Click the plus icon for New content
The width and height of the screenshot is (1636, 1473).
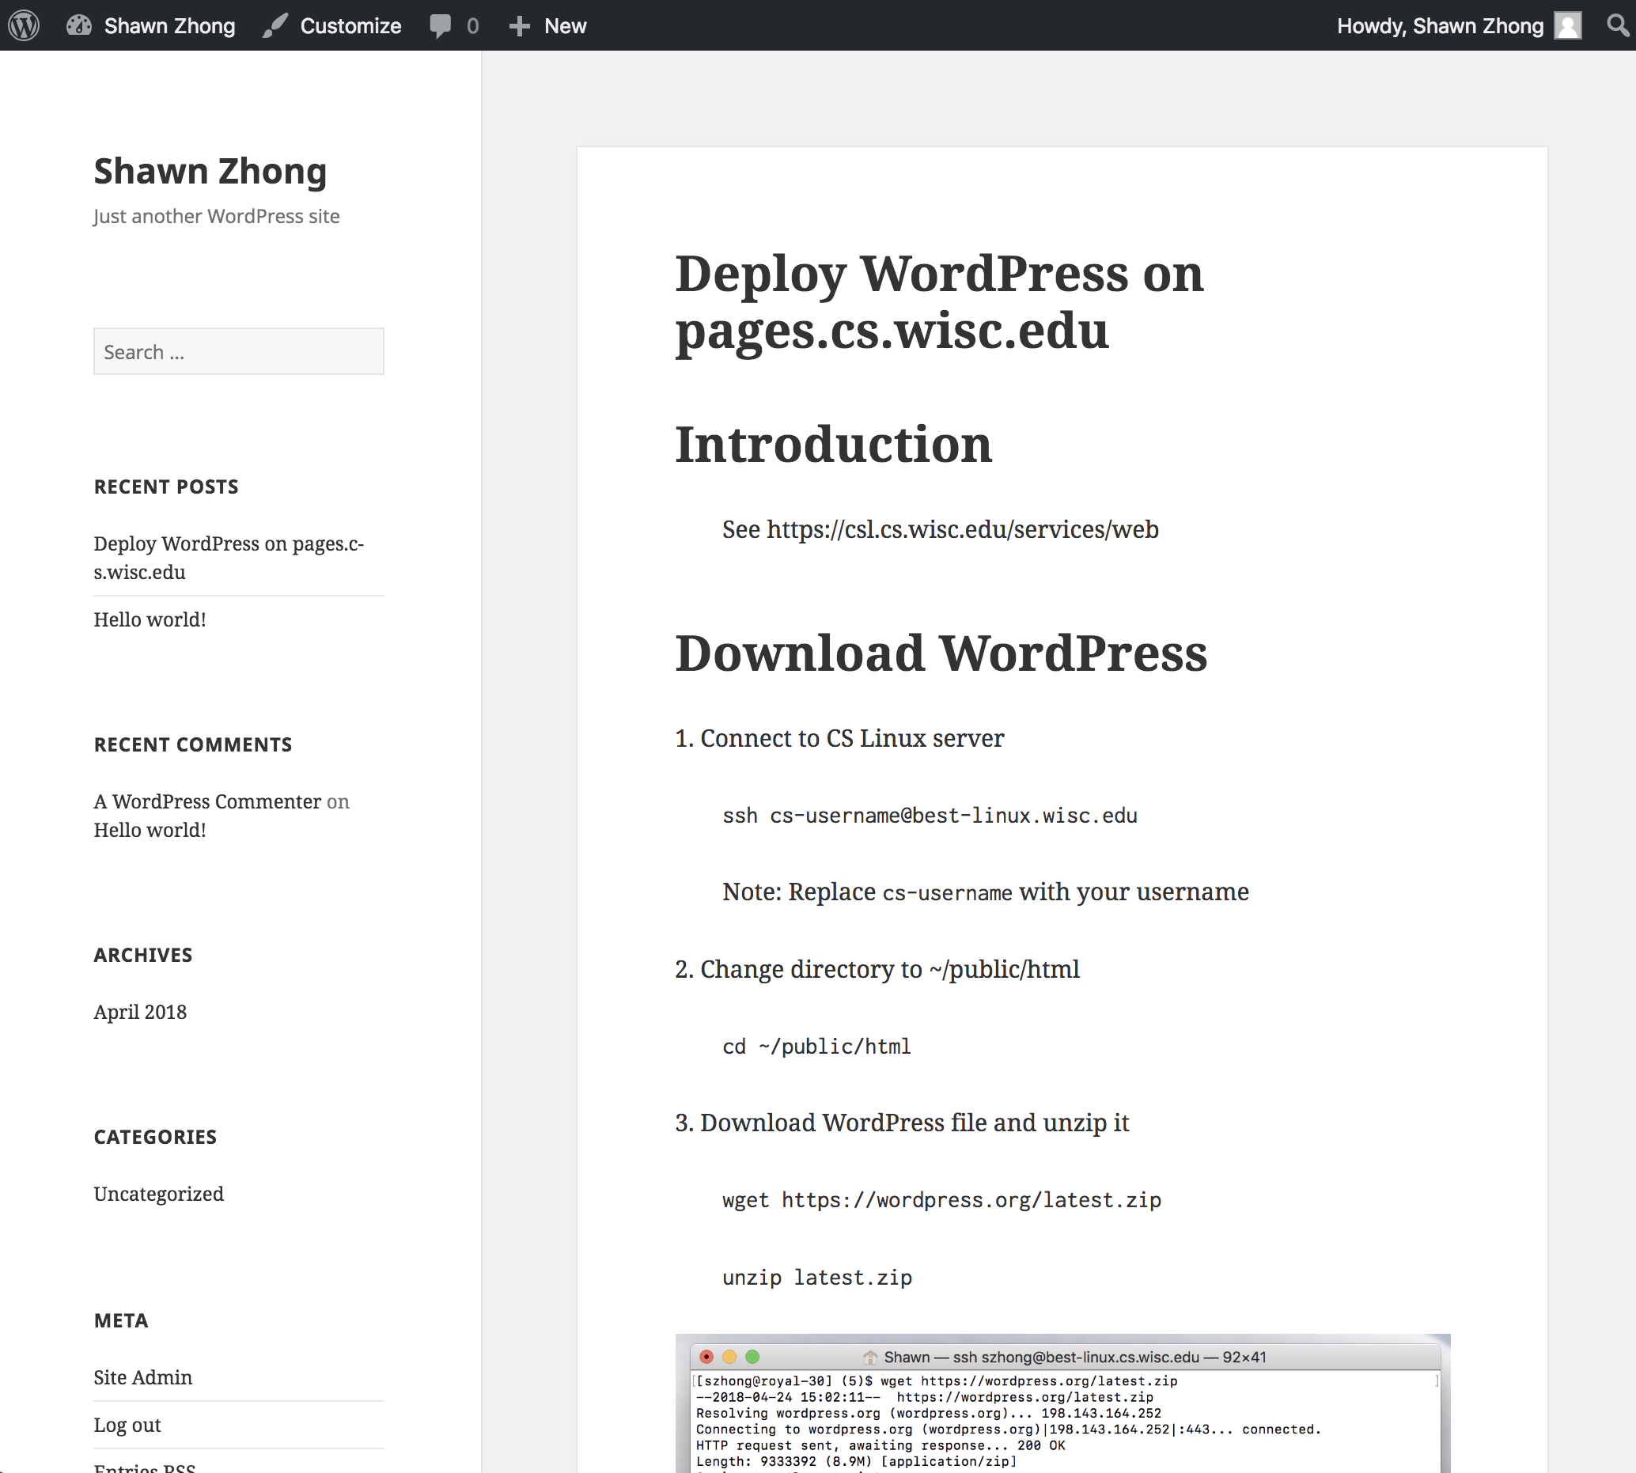point(519,26)
